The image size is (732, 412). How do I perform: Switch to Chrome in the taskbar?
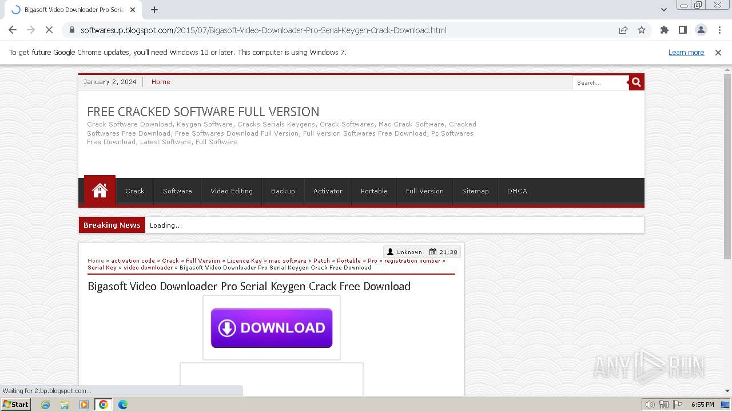[x=104, y=405]
